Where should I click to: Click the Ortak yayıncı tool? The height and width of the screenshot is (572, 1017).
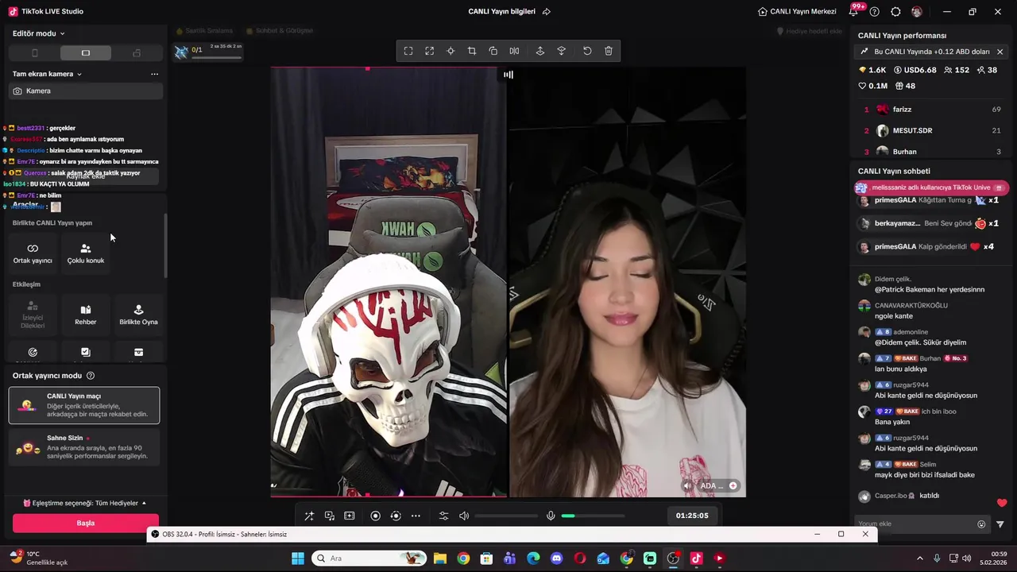point(33,253)
